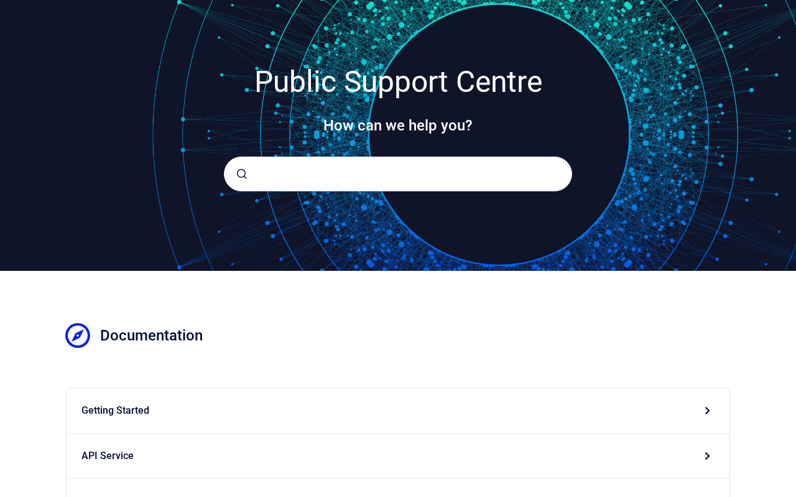This screenshot has height=497, width=796.
Task: Open the Getting Started section
Action: coord(398,411)
